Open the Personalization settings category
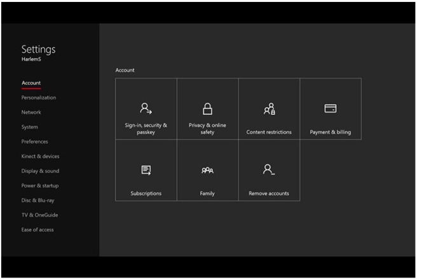The height and width of the screenshot is (280, 422). tap(39, 98)
